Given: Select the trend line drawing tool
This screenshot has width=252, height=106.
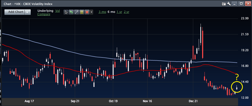Looking at the screenshot, I should [76, 12].
